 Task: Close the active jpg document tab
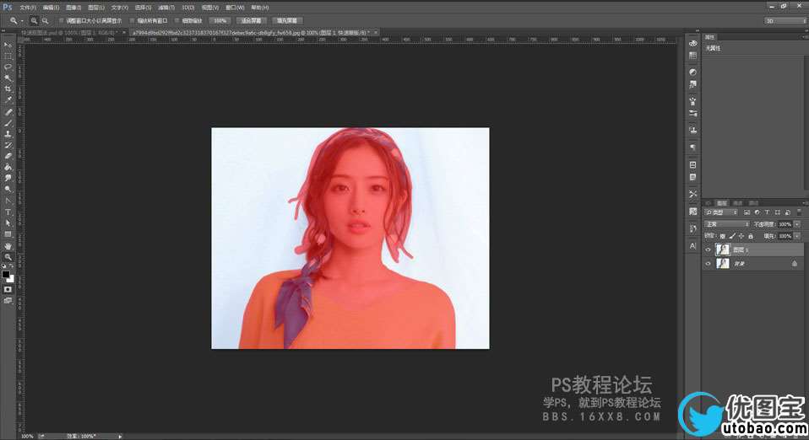(376, 33)
